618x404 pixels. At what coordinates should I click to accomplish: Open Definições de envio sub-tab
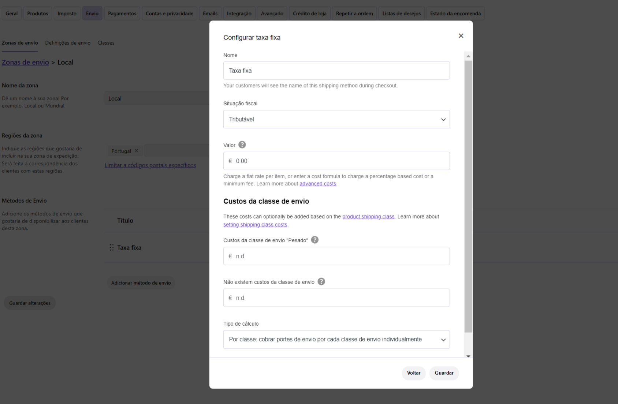(68, 43)
